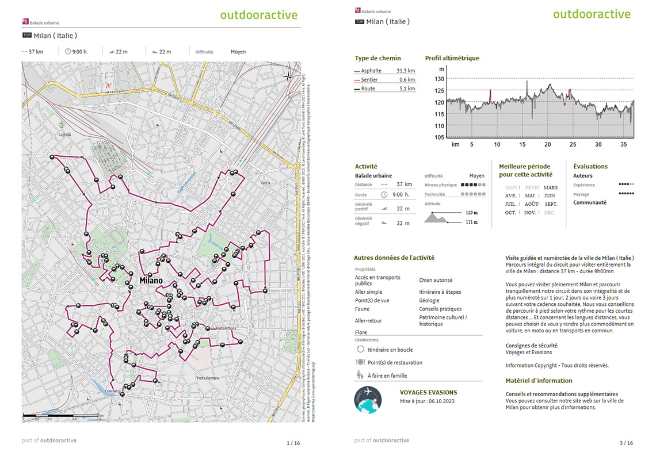Click the Niveau physique rating squares
Image resolution: width=656 pixels, height=460 pixels.
tap(473, 185)
